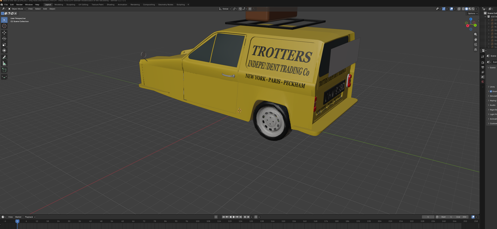Click the Blender logo menu icon
The height and width of the screenshot is (229, 497).
(x=1, y=5)
